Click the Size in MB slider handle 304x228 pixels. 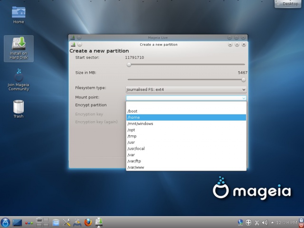coord(244,80)
